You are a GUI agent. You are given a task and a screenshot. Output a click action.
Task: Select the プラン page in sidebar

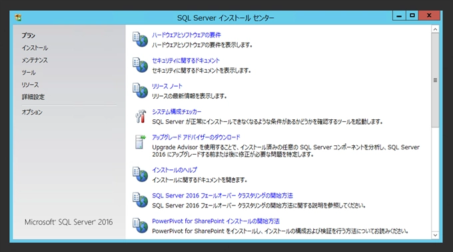[x=28, y=35]
